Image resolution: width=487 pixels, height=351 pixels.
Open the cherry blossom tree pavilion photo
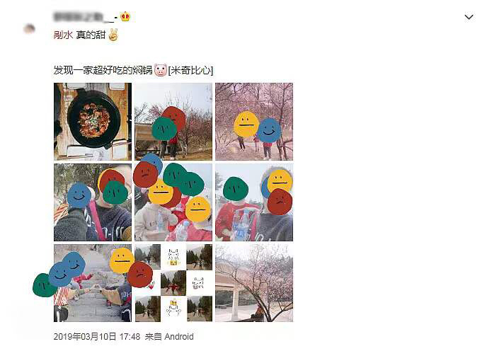coord(254,283)
